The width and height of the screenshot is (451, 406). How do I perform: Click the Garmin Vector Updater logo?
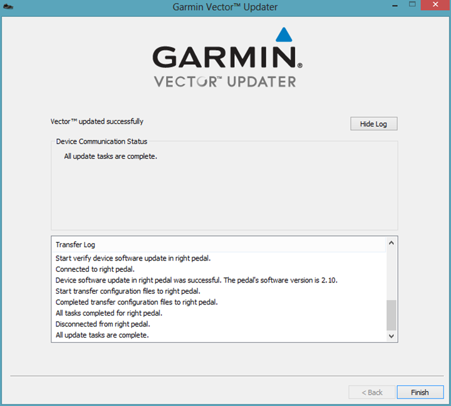point(227,58)
